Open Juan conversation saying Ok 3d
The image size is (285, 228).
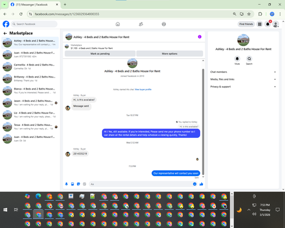[x=30, y=139]
